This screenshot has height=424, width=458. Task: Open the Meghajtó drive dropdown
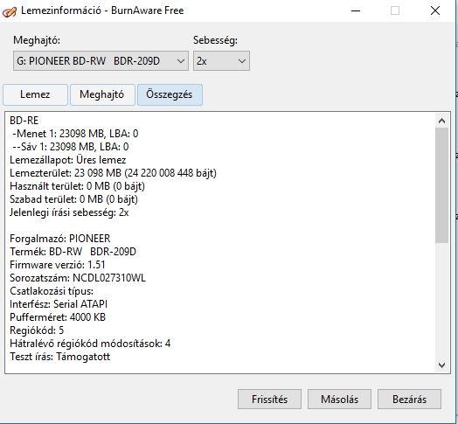click(101, 61)
